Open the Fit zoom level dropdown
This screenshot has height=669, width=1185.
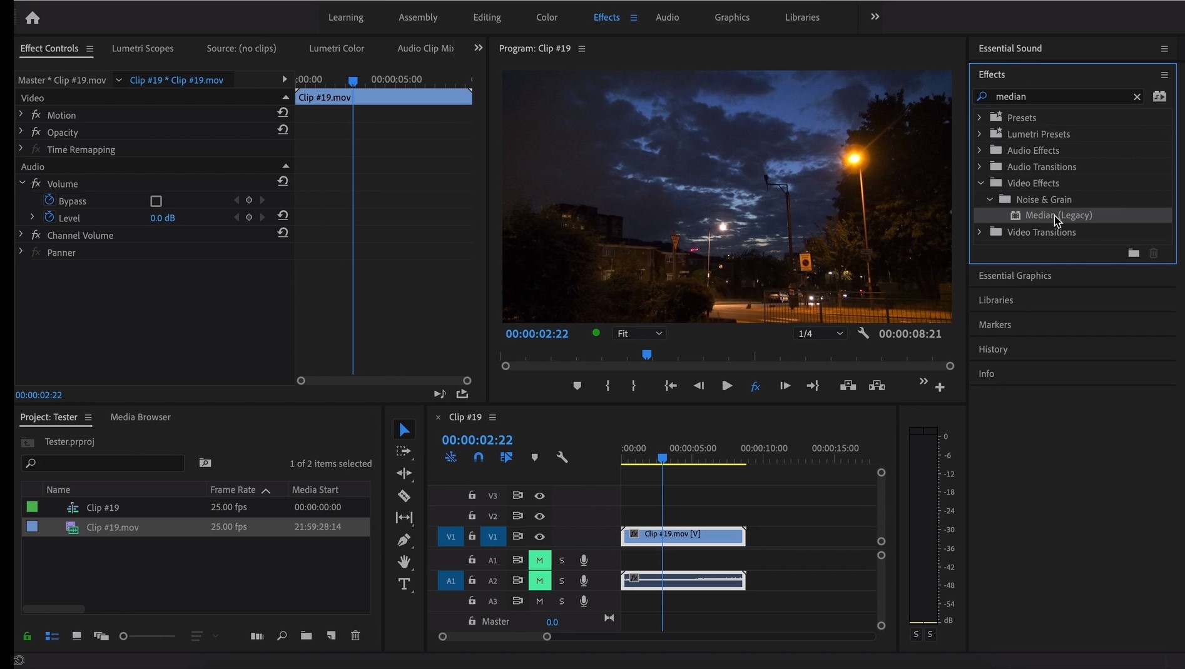[639, 333]
